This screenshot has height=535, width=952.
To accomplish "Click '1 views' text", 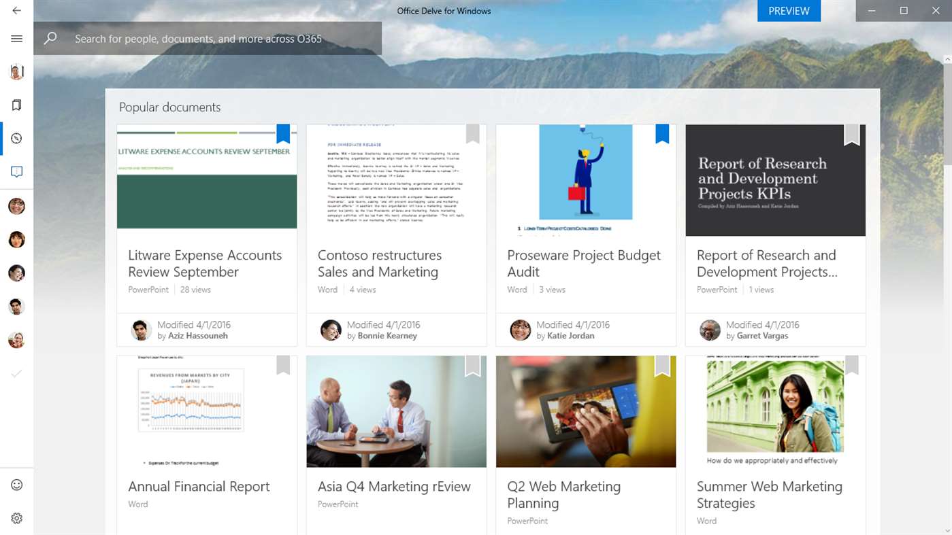I will 761,290.
